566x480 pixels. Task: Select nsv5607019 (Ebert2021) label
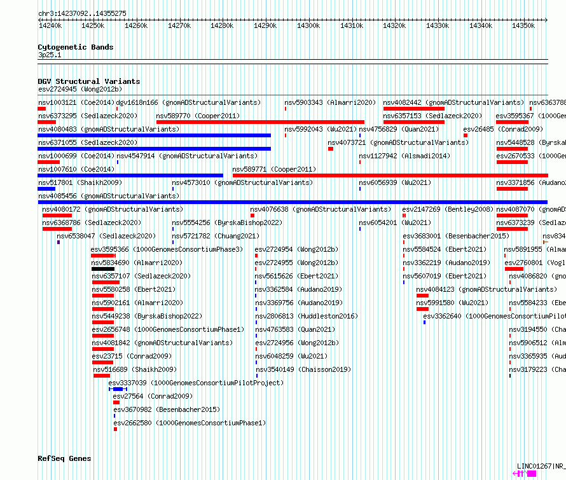[x=445, y=276]
